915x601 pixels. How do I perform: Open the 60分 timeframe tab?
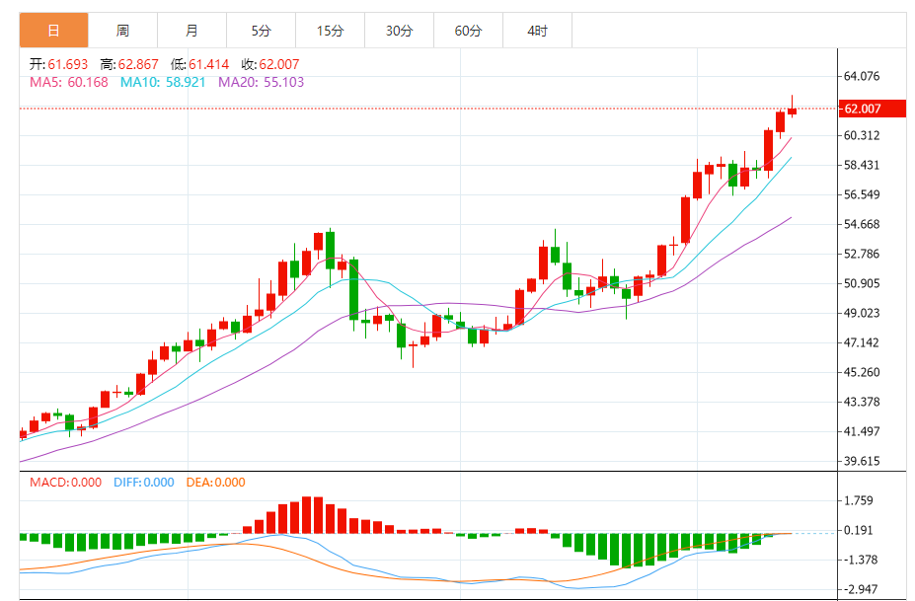click(468, 31)
